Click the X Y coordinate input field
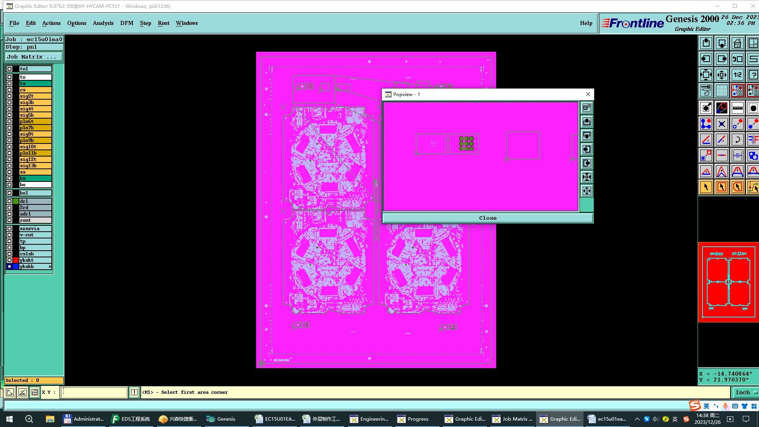759x427 pixels. (x=94, y=392)
